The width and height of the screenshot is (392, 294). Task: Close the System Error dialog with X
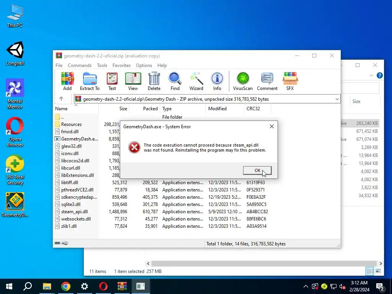tap(272, 126)
